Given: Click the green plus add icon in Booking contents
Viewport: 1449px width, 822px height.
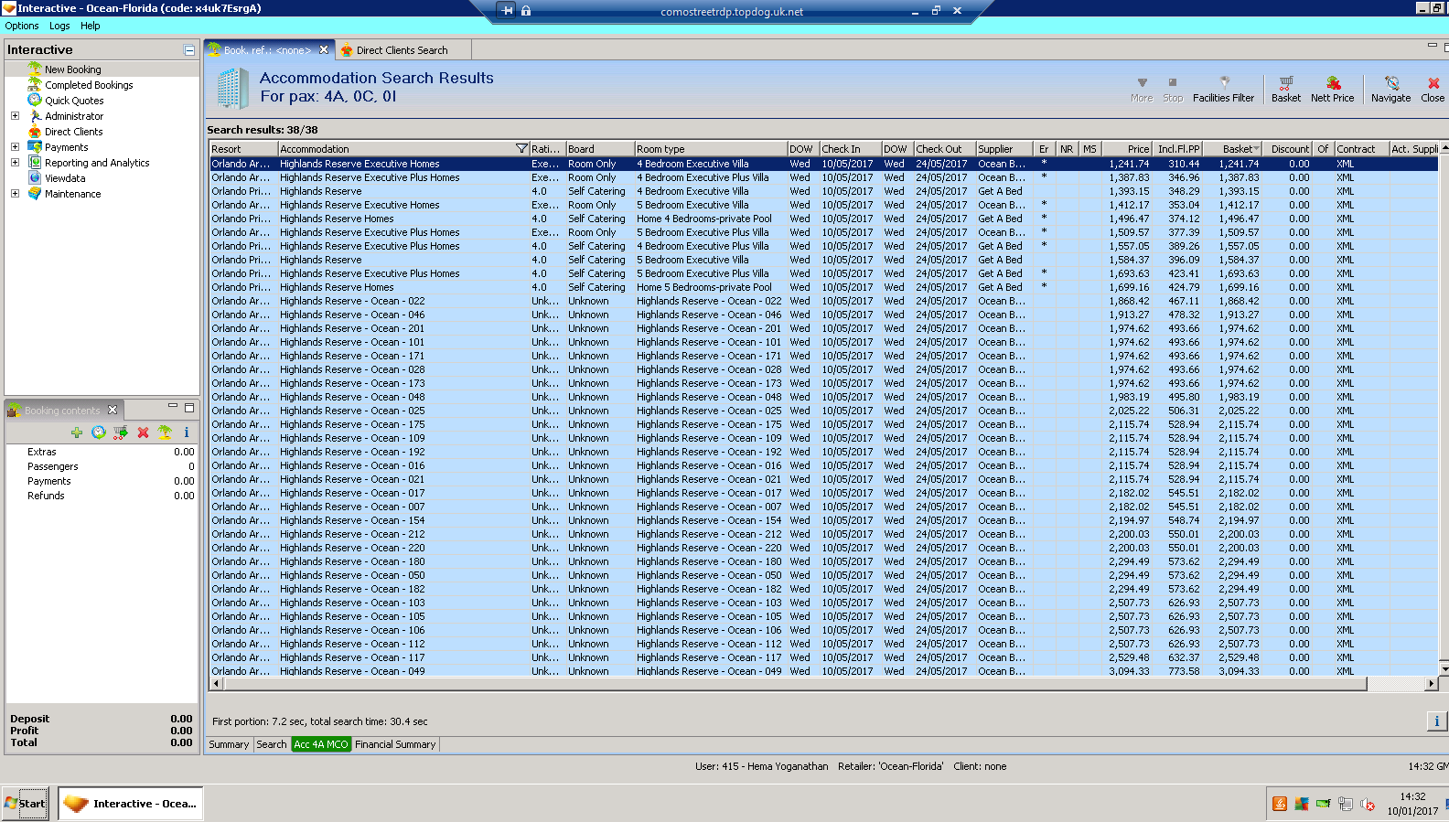Looking at the screenshot, I should [77, 432].
